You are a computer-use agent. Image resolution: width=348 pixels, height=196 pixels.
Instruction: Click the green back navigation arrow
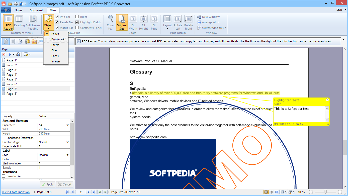(x=100, y=192)
